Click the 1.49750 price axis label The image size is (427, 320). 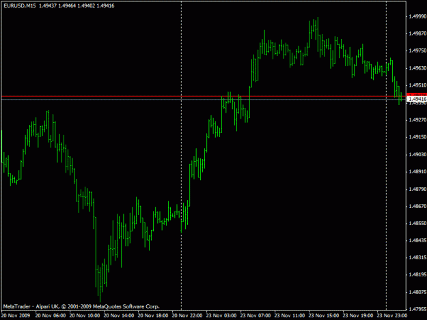pyautogui.click(x=417, y=50)
